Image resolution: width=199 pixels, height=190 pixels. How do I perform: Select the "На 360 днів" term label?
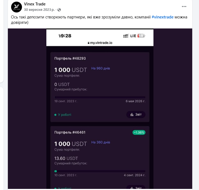(101, 142)
